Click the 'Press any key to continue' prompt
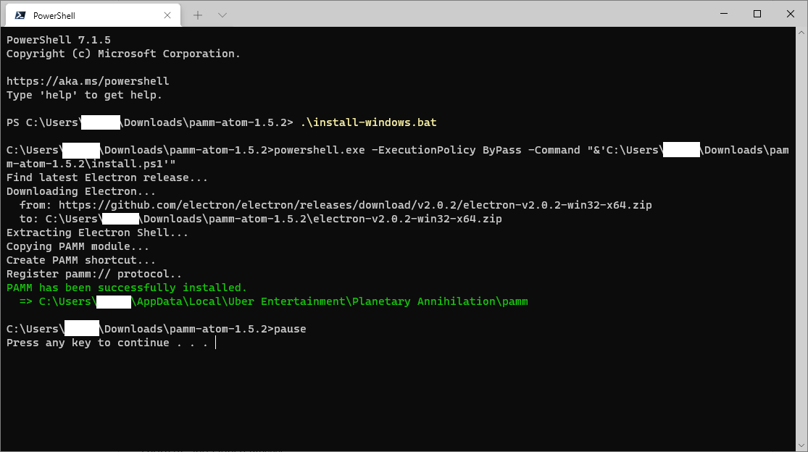Image resolution: width=808 pixels, height=452 pixels. coord(107,343)
